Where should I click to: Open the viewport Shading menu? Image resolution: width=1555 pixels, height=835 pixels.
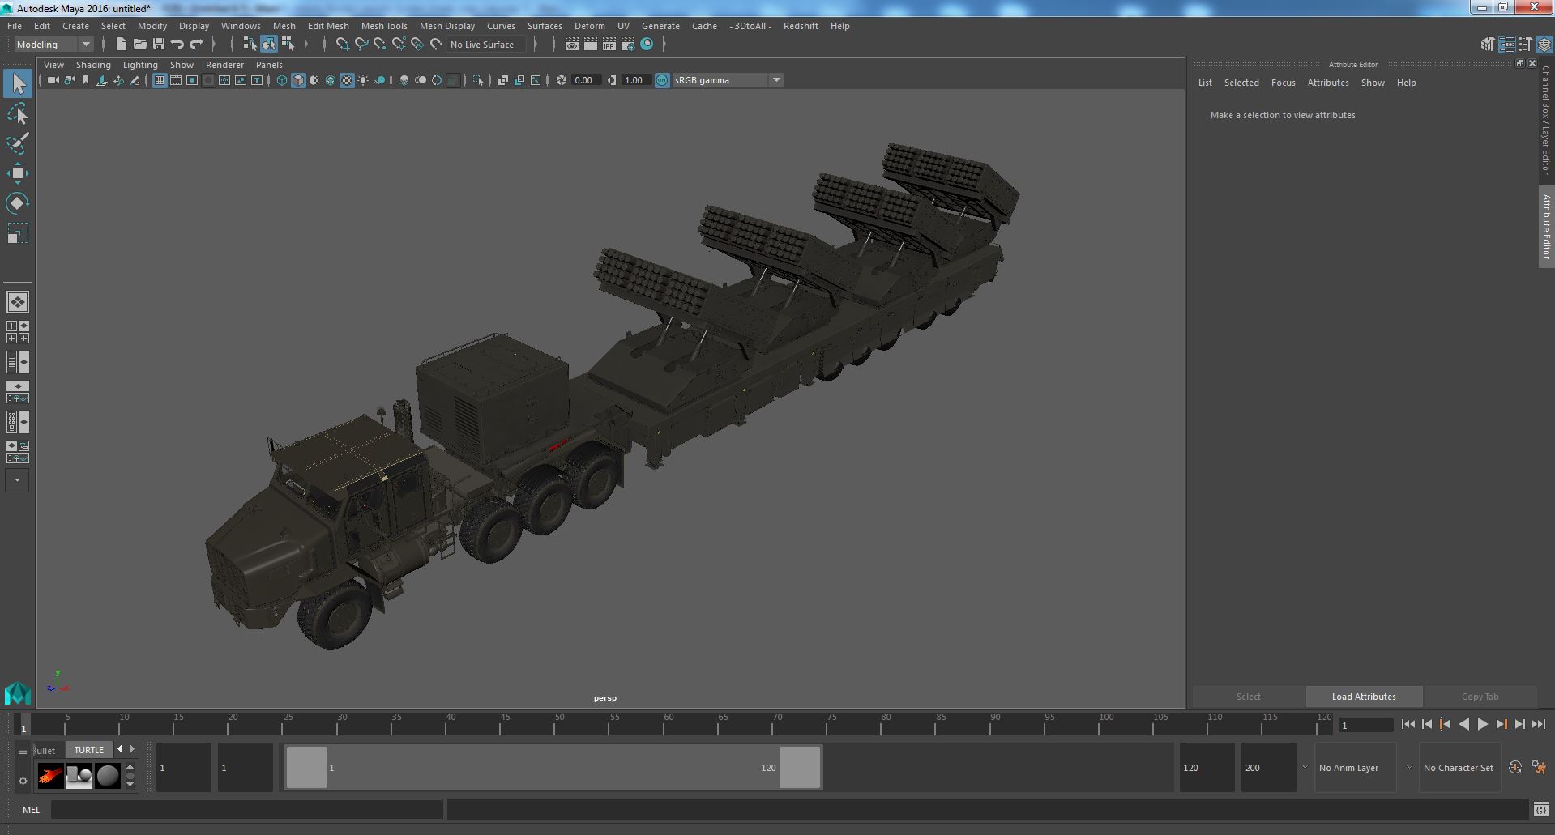tap(93, 65)
